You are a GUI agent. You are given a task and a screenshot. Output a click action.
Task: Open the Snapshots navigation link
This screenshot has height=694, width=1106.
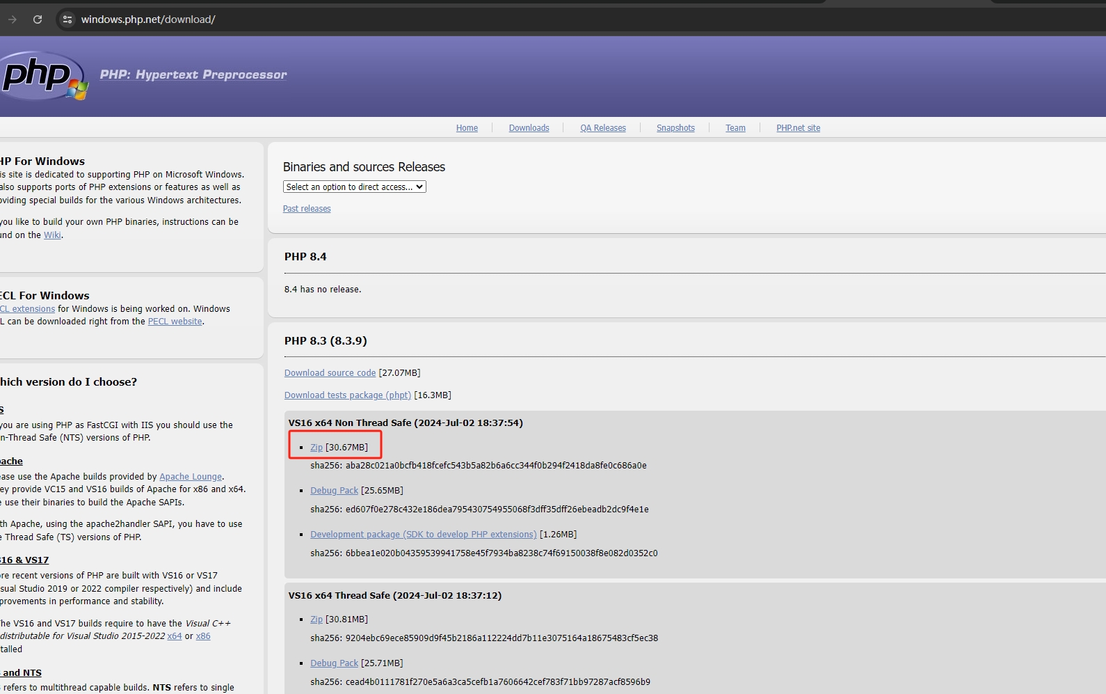coord(675,128)
